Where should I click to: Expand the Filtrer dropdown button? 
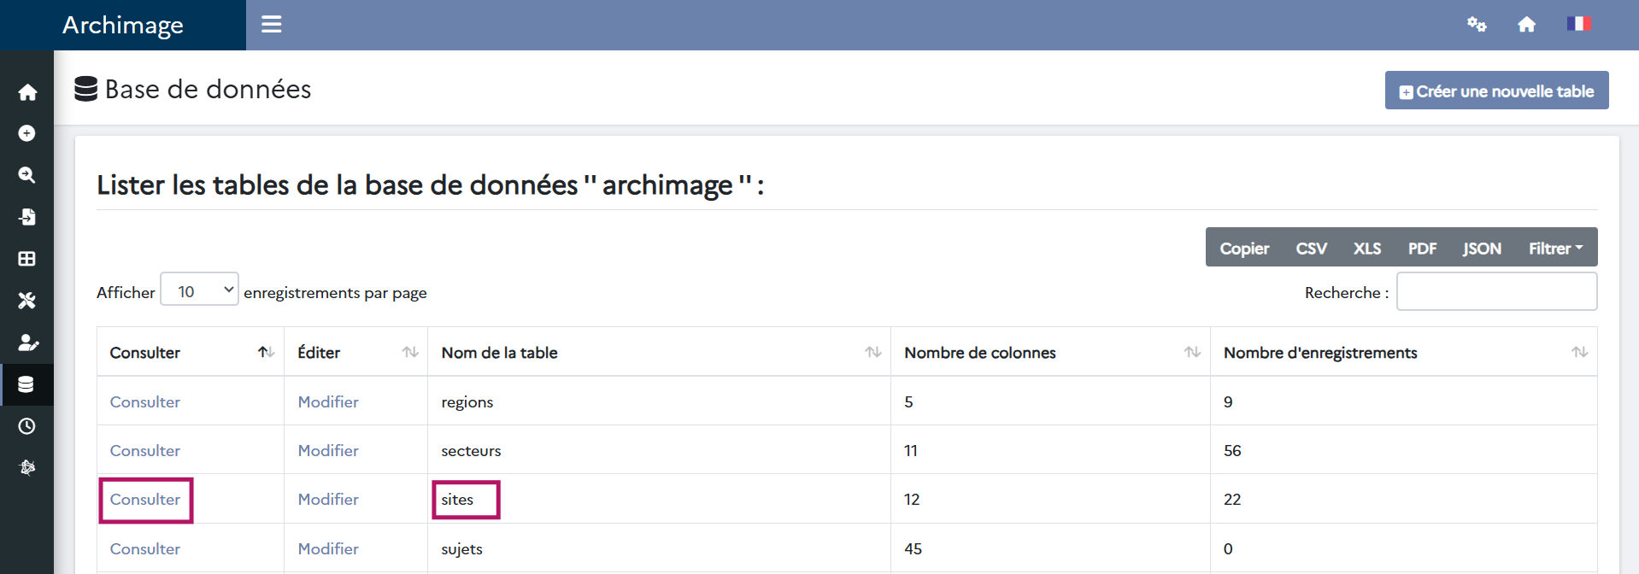(x=1555, y=249)
